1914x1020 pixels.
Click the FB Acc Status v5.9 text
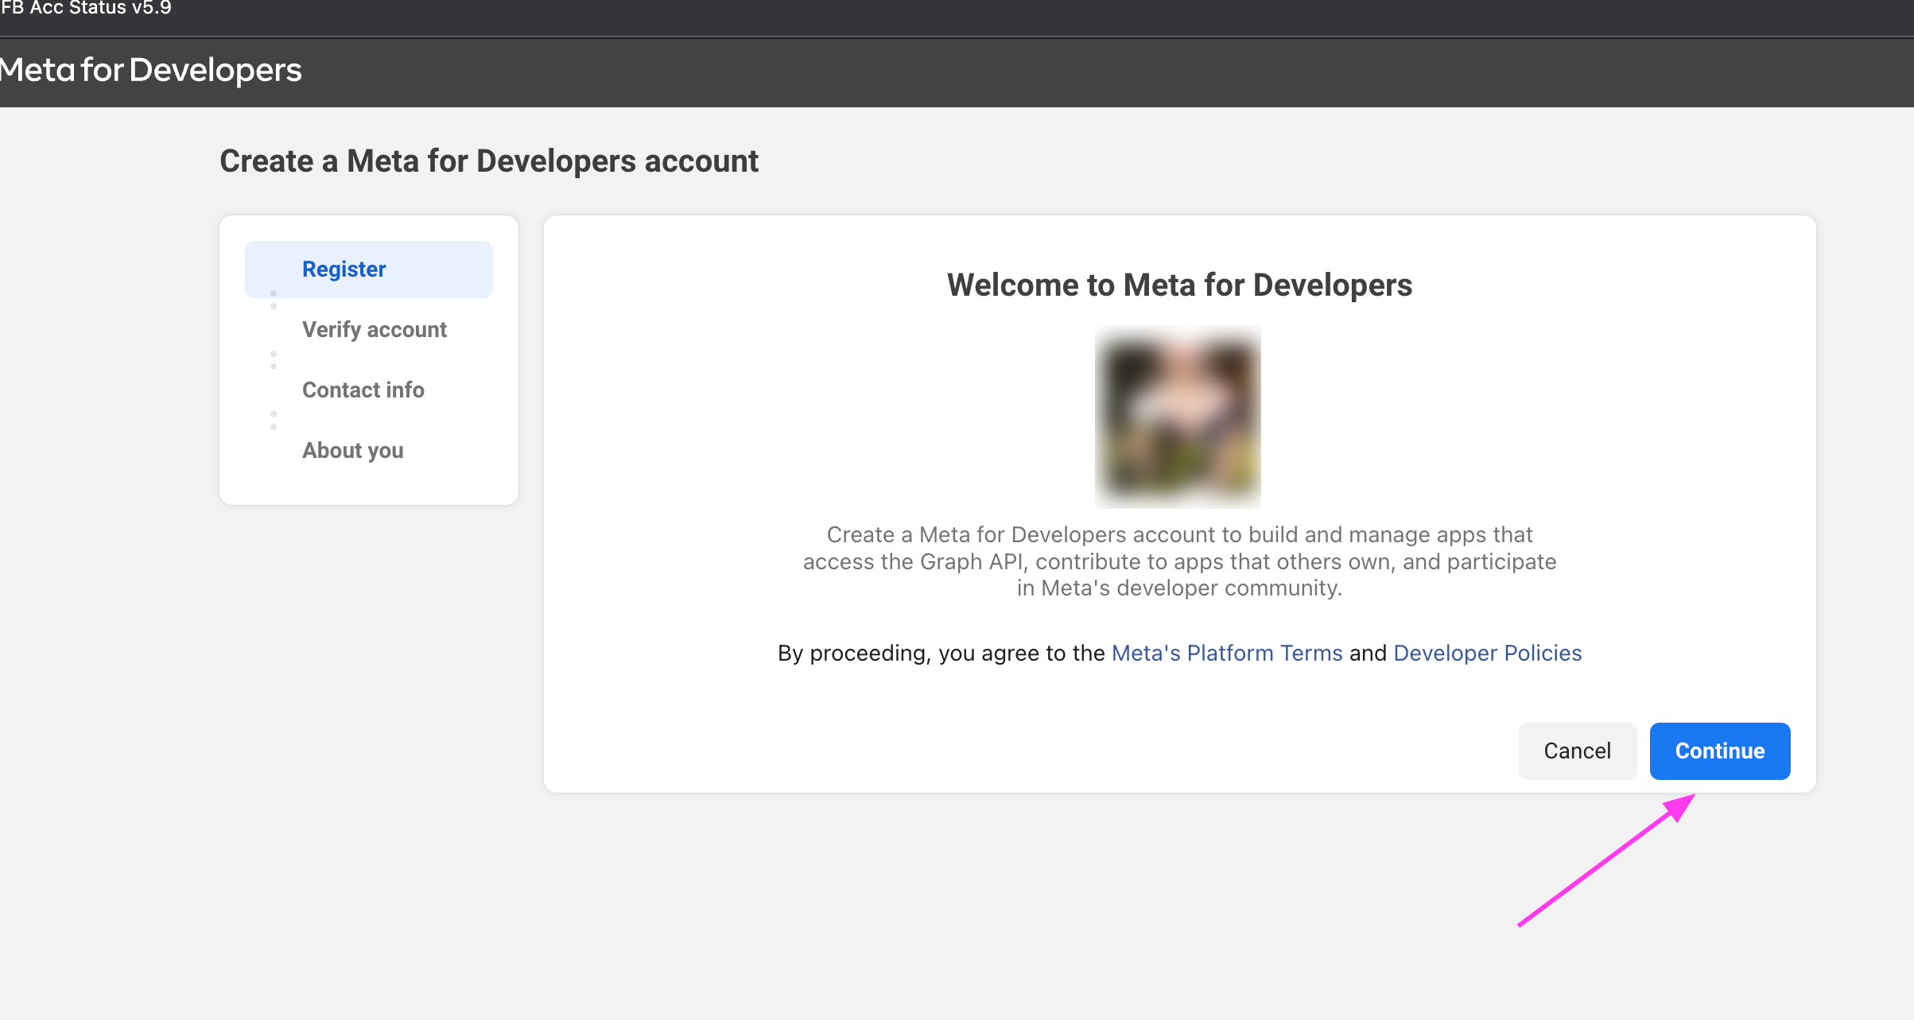86,8
